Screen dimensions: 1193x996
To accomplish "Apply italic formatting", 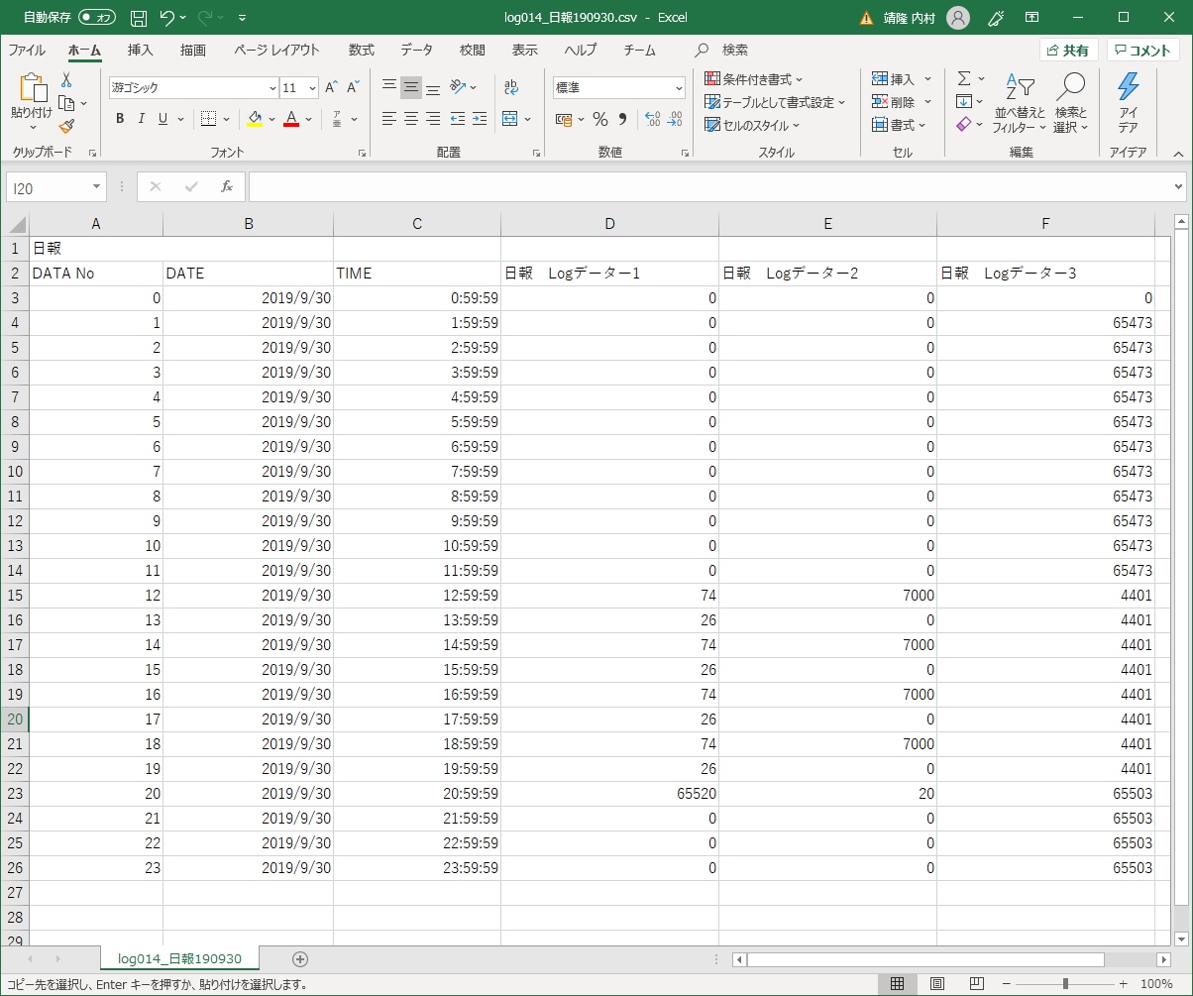I will point(141,119).
